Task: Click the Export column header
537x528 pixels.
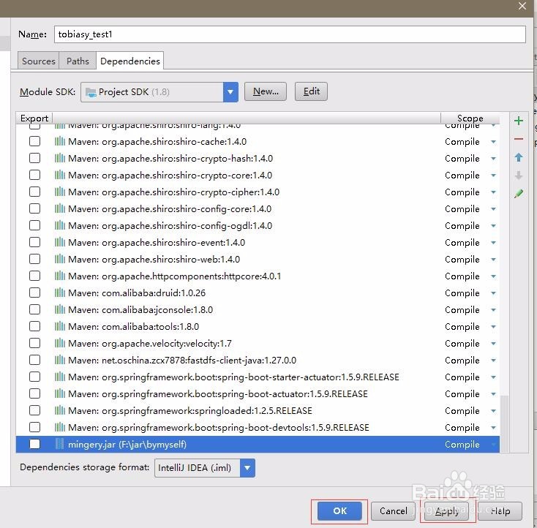Action: click(34, 118)
